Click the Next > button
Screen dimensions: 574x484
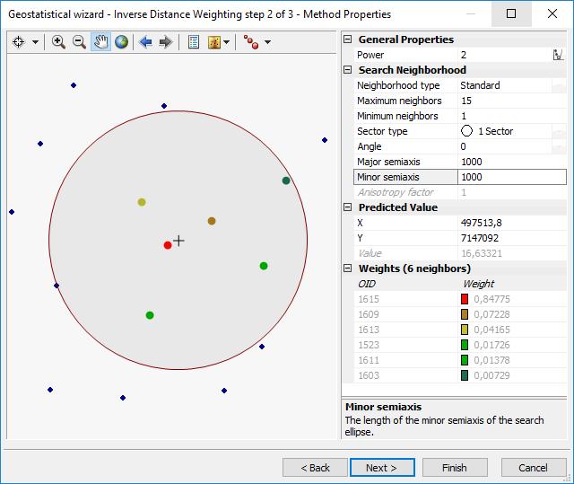[x=382, y=468]
